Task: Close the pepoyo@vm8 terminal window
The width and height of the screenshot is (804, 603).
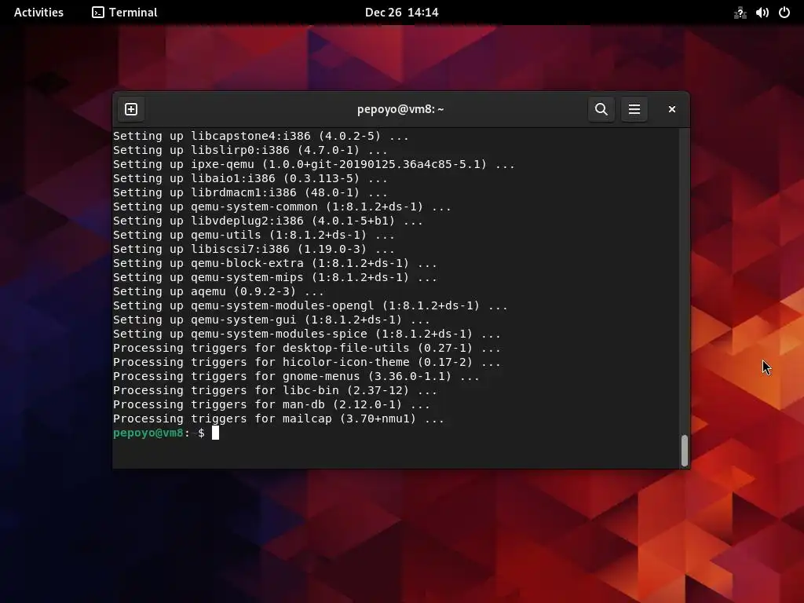Action: coord(672,109)
